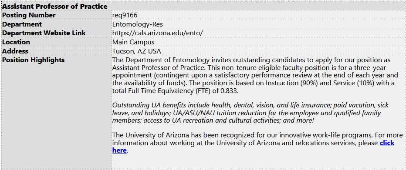Click the work-life programs paragraph text

tap(257, 143)
